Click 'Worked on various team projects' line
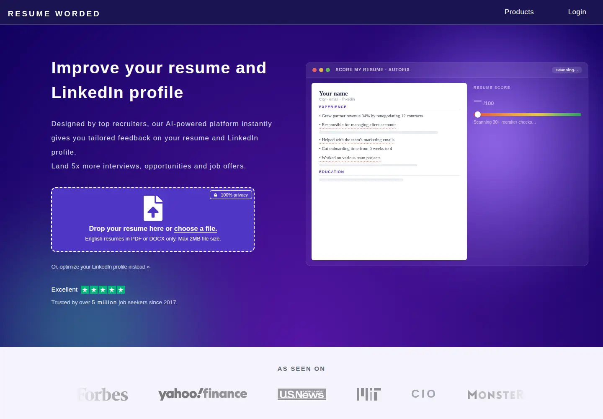 pyautogui.click(x=350, y=158)
